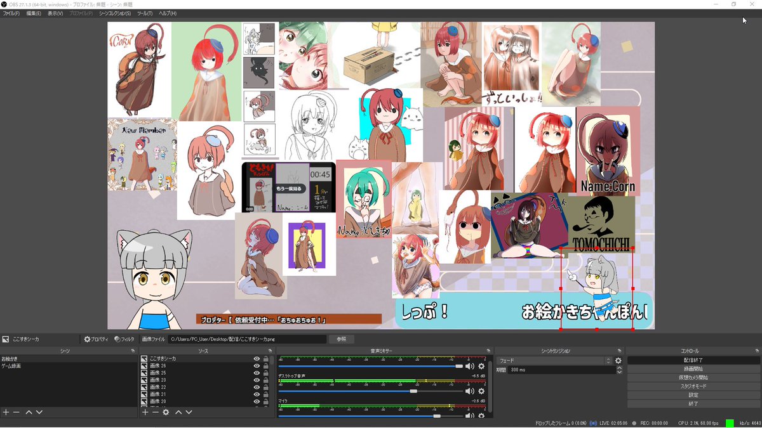Add a new scene with plus icon
The width and height of the screenshot is (762, 428).
6,412
